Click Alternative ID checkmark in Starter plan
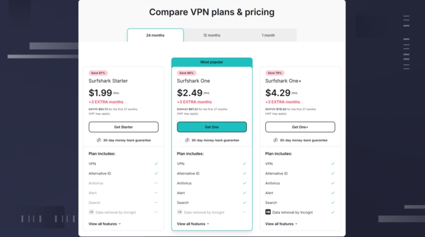Screen dimensions: 425x237 156,173
